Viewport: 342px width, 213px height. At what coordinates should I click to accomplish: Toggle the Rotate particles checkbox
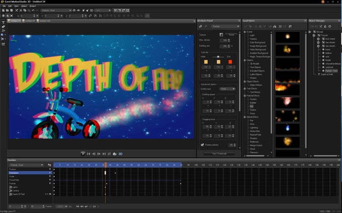(202, 145)
